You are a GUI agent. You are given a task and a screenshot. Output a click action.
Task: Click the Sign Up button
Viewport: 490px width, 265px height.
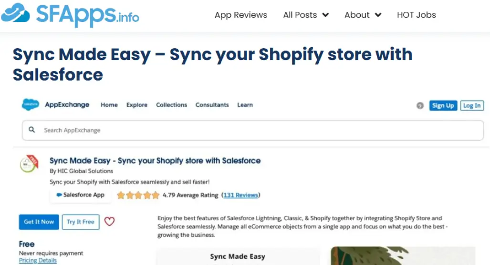tap(443, 106)
